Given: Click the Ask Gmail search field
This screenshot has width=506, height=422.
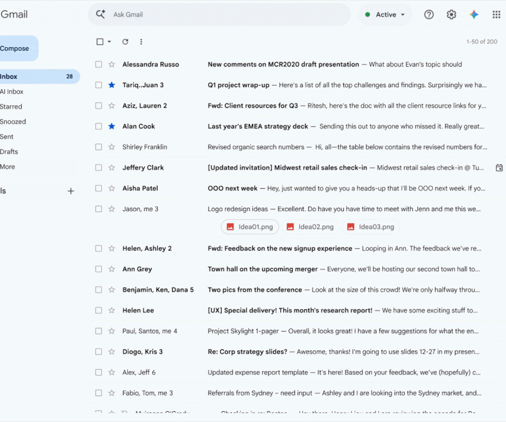Looking at the screenshot, I should point(219,14).
